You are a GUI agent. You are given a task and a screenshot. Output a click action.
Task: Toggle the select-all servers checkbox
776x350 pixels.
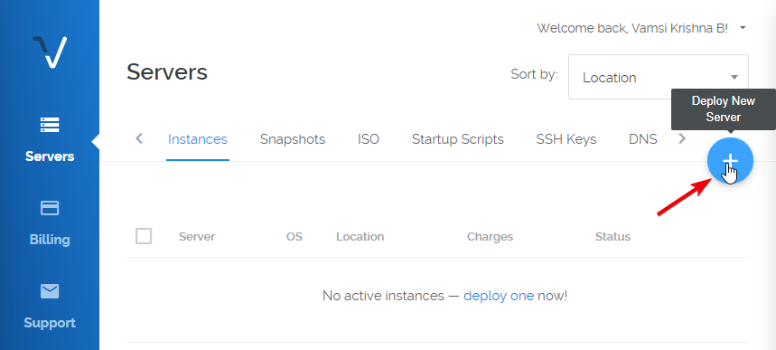(144, 236)
